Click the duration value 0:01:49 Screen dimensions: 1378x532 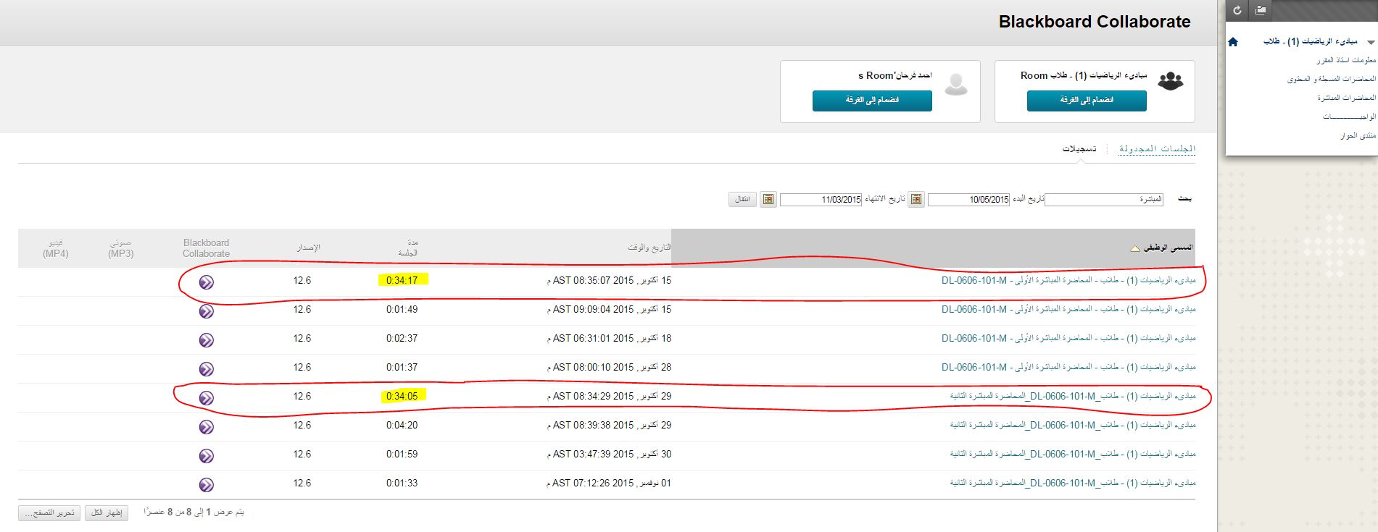(402, 309)
